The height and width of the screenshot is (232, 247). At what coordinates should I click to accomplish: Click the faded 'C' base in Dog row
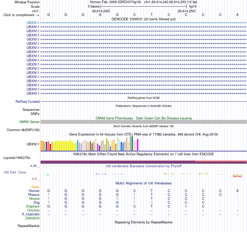point(152,202)
